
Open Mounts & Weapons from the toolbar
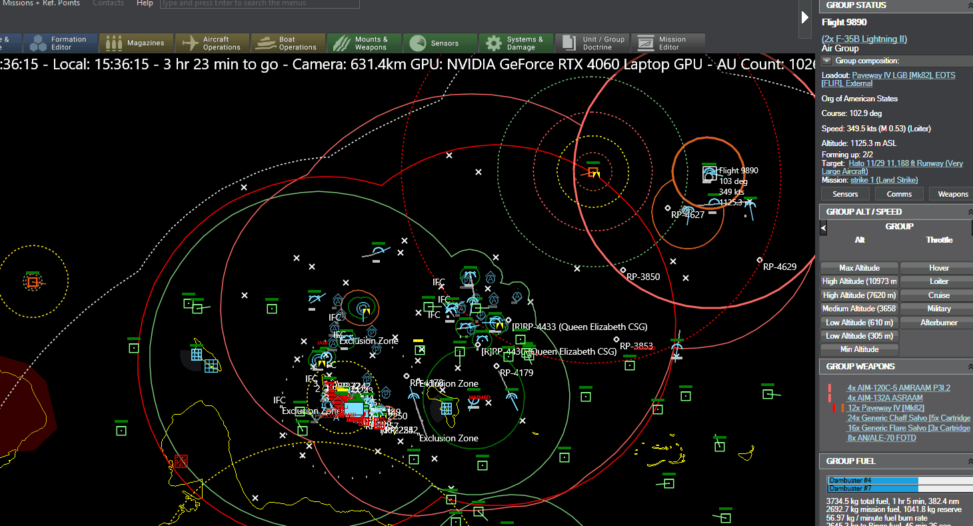coord(364,43)
